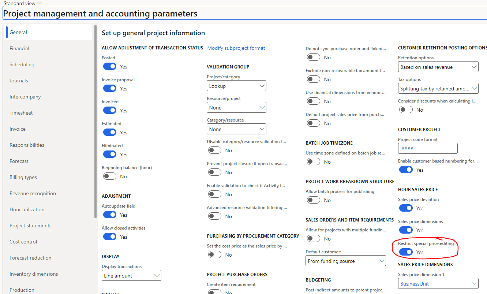
Task: Expand the Category/resource dropdown
Action: click(236, 129)
